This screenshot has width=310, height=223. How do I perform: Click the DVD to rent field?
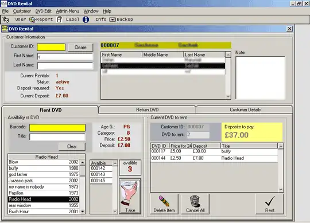tap(198, 135)
